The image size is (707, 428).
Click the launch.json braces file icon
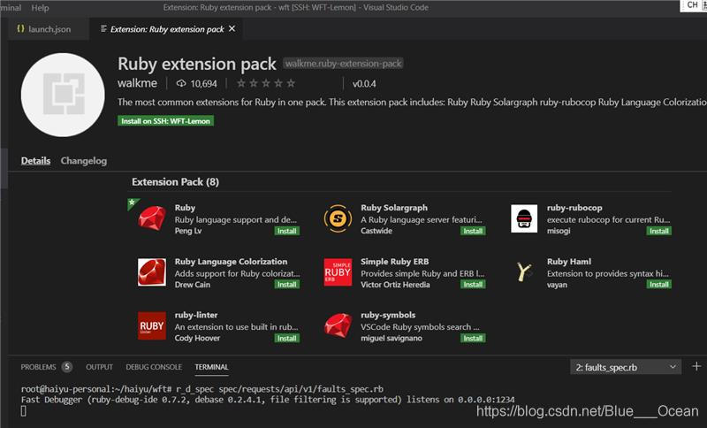click(x=20, y=29)
